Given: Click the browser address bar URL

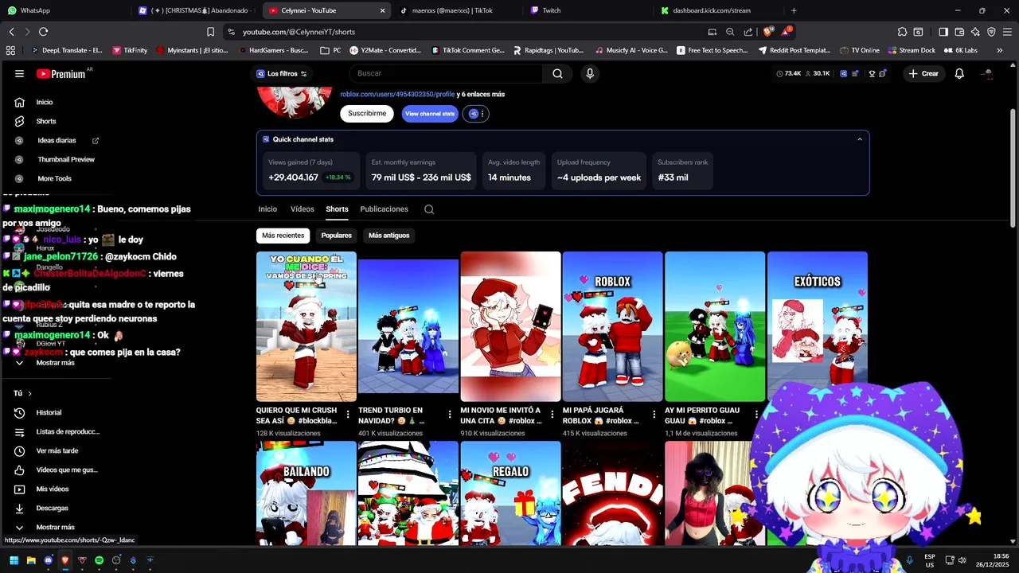Looking at the screenshot, I should 299,32.
